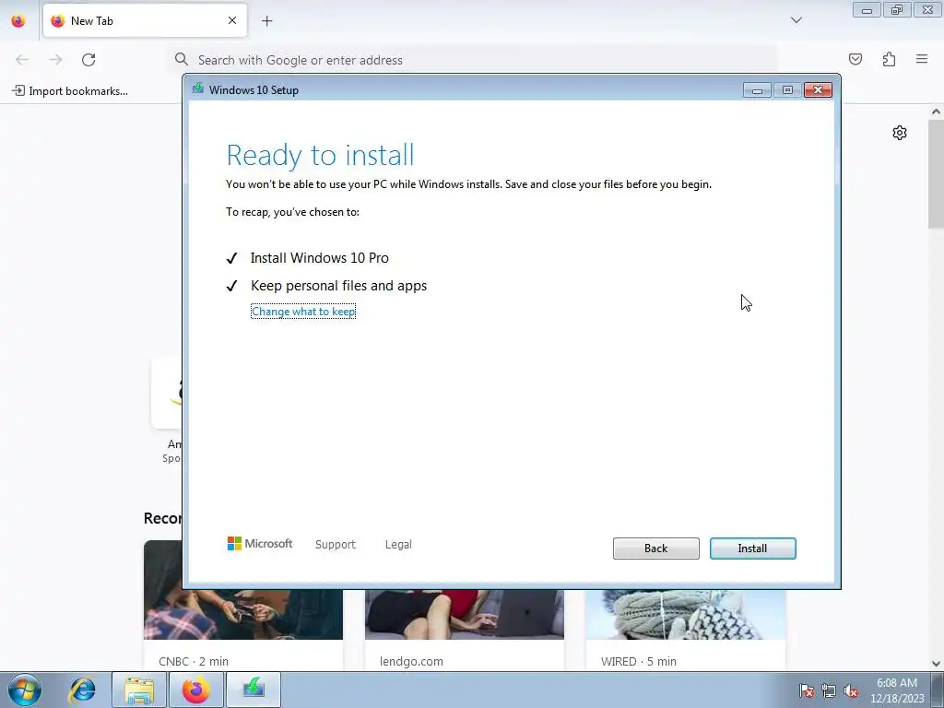
Task: Go back in Firefox navigation
Action: [x=22, y=60]
